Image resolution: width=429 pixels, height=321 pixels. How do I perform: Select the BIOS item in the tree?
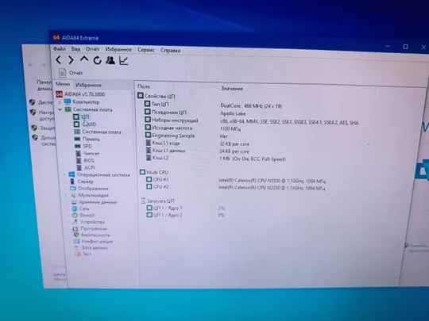click(89, 160)
